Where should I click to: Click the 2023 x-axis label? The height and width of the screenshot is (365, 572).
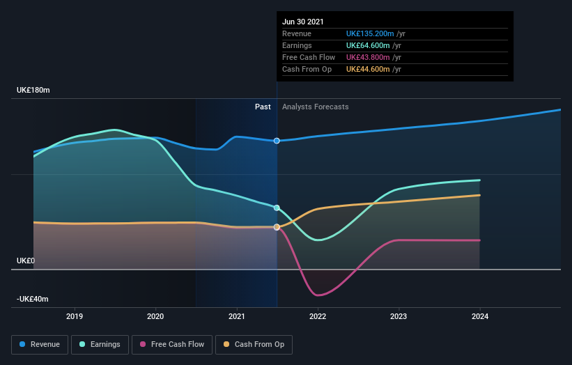point(399,316)
